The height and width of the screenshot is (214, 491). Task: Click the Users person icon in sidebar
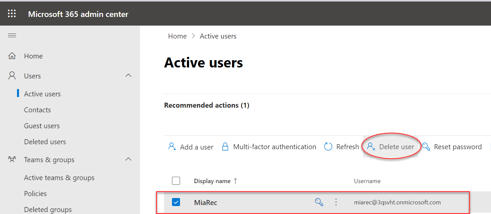[x=12, y=76]
